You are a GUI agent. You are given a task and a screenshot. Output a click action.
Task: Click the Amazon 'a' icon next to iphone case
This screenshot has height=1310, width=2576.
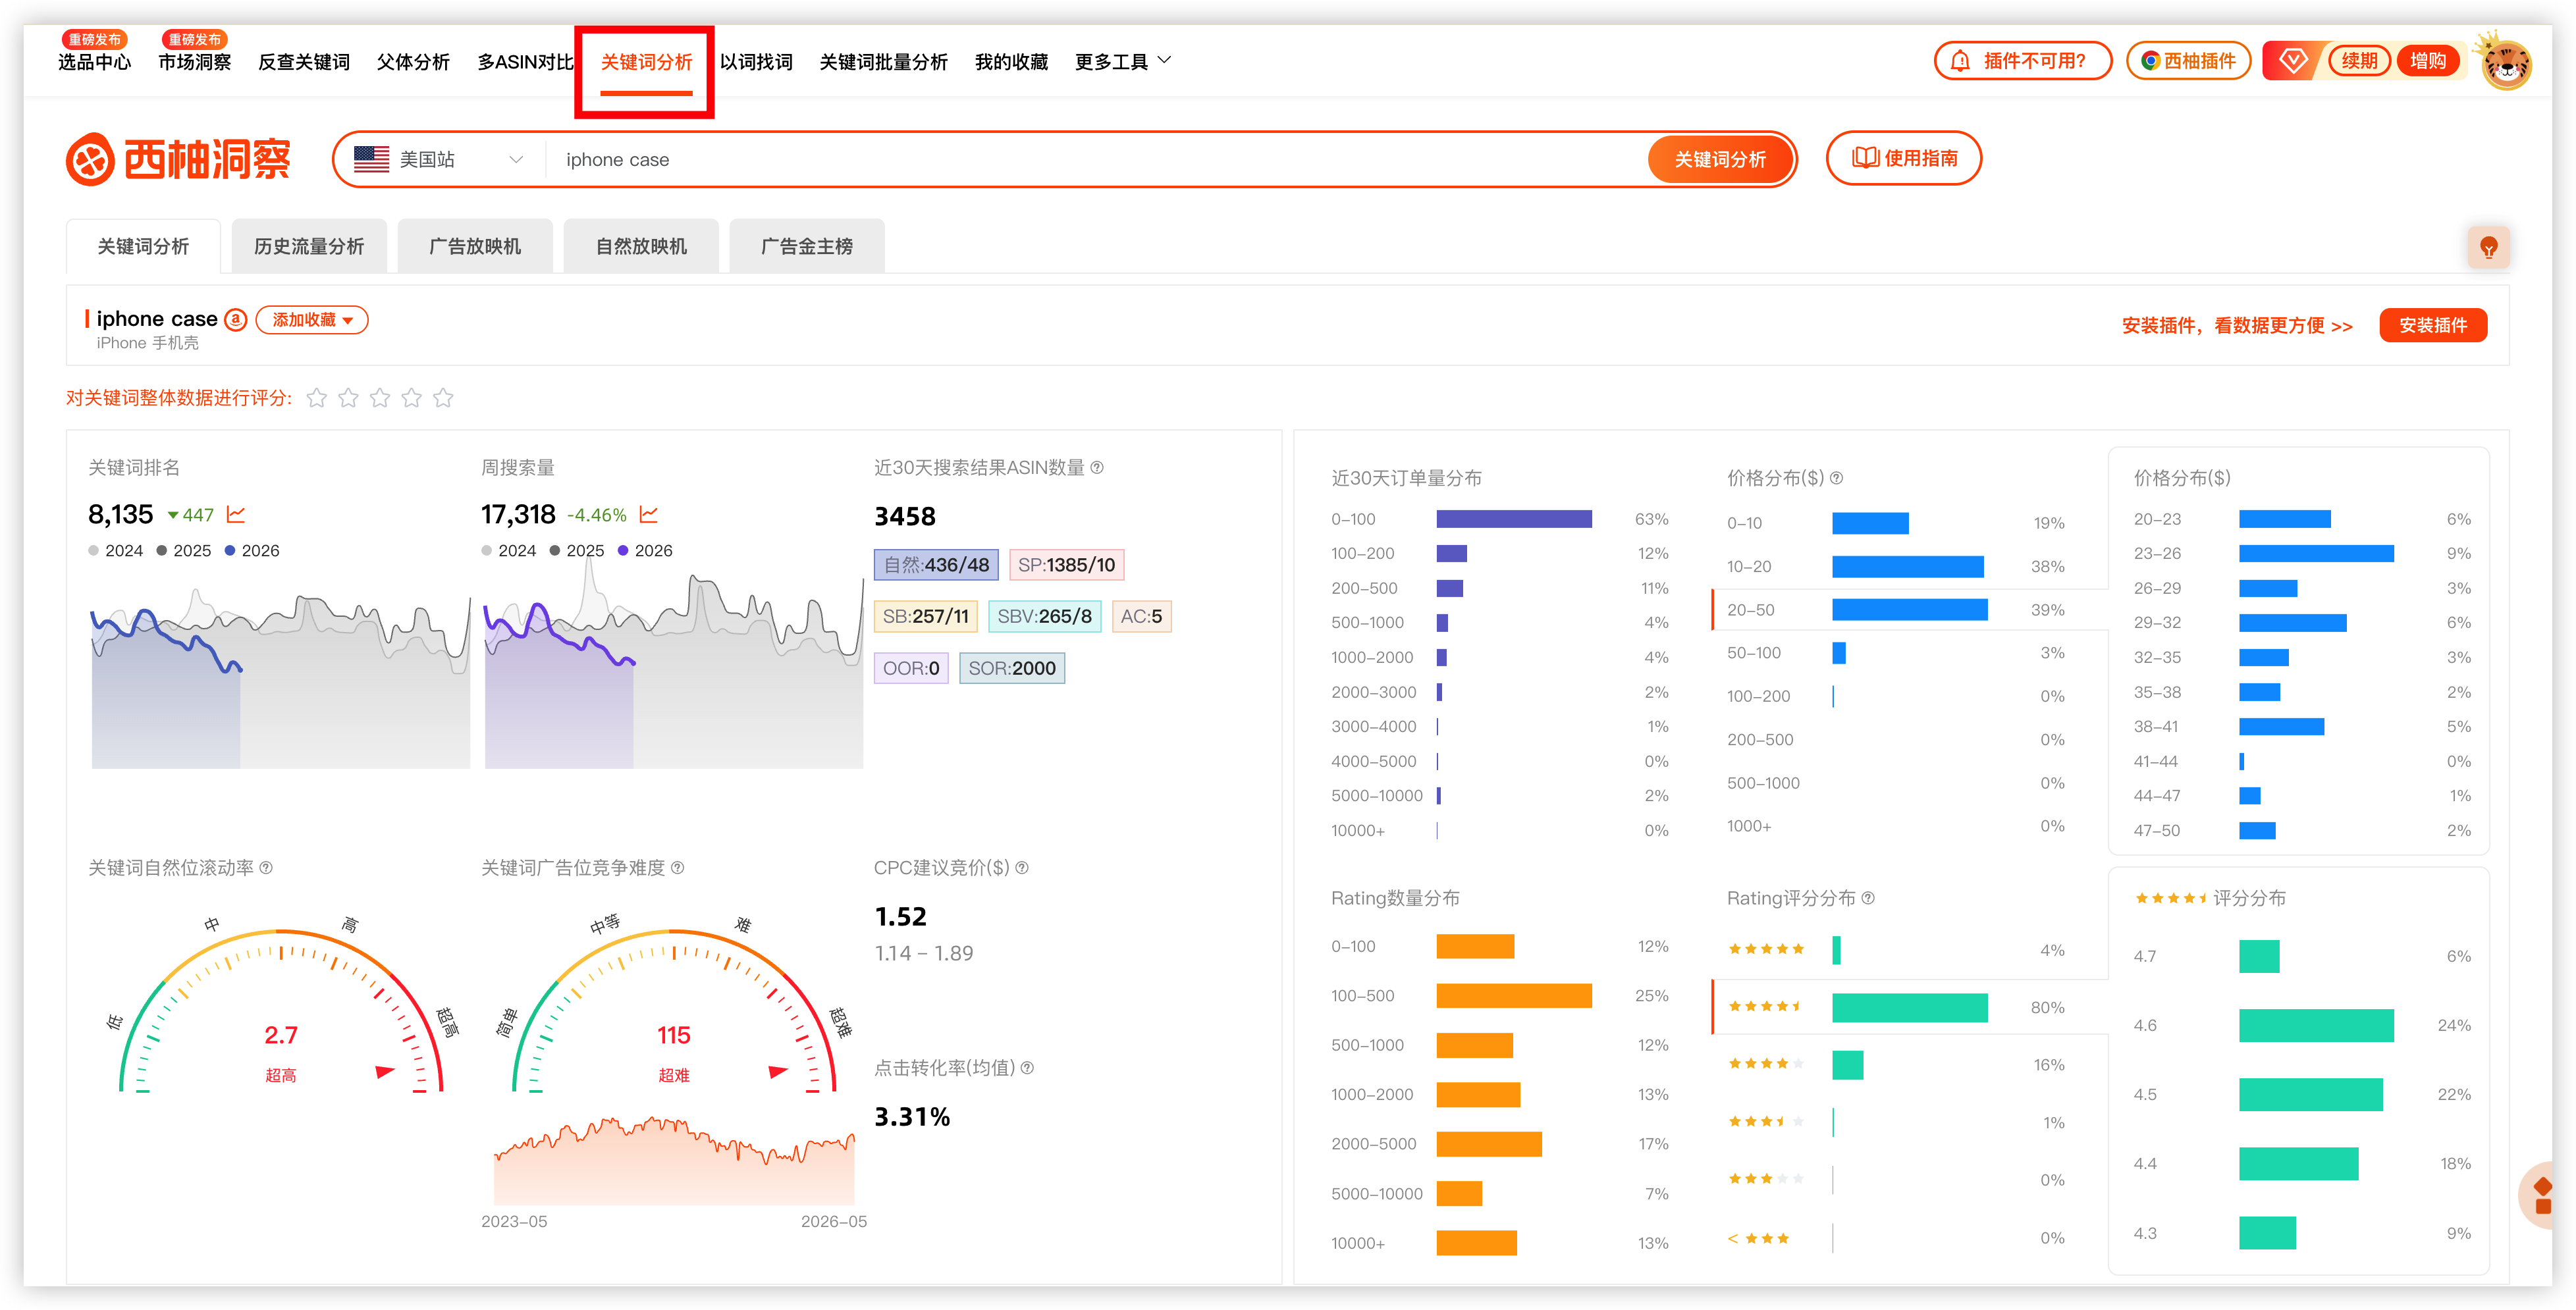click(236, 319)
